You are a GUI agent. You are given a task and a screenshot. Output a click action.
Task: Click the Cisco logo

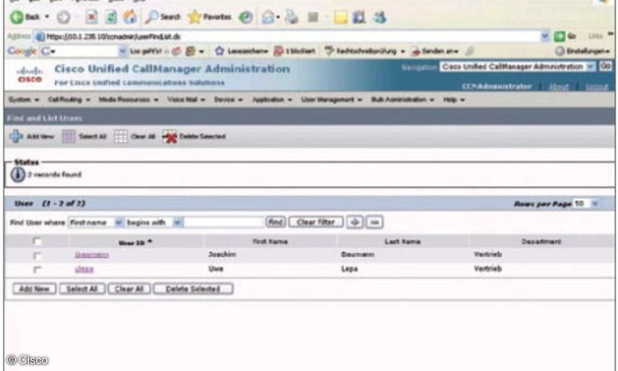tap(29, 75)
